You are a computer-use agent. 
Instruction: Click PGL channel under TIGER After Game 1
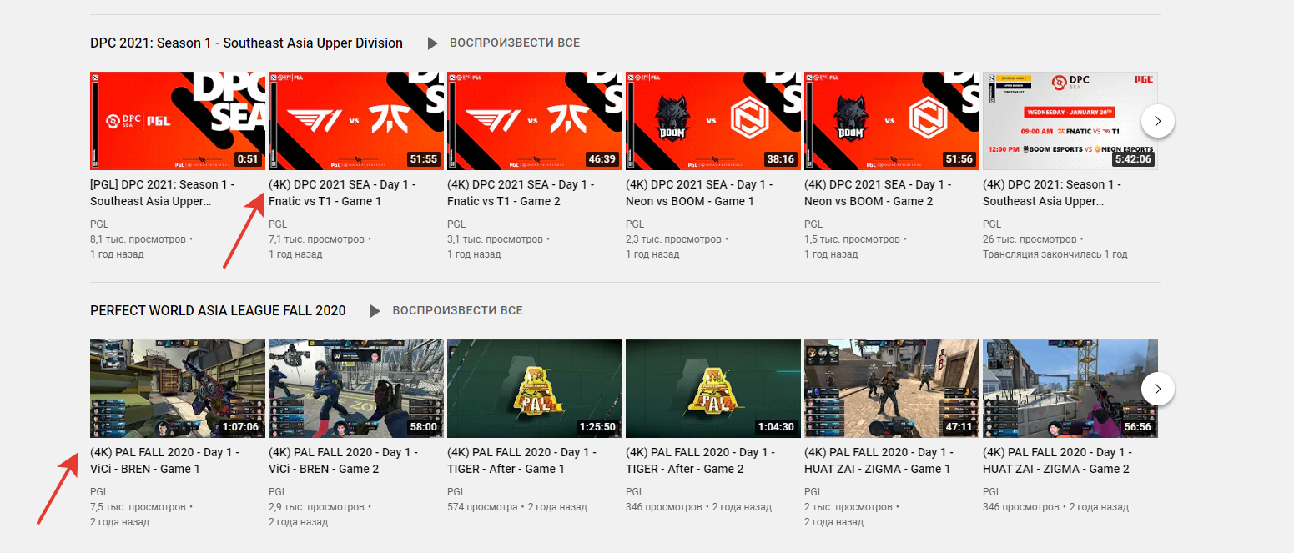click(456, 492)
